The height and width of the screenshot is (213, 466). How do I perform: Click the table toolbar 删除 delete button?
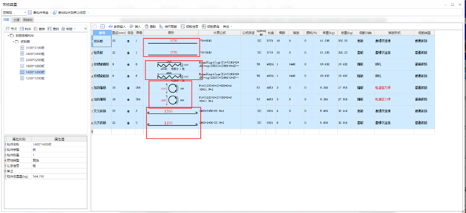click(x=150, y=26)
